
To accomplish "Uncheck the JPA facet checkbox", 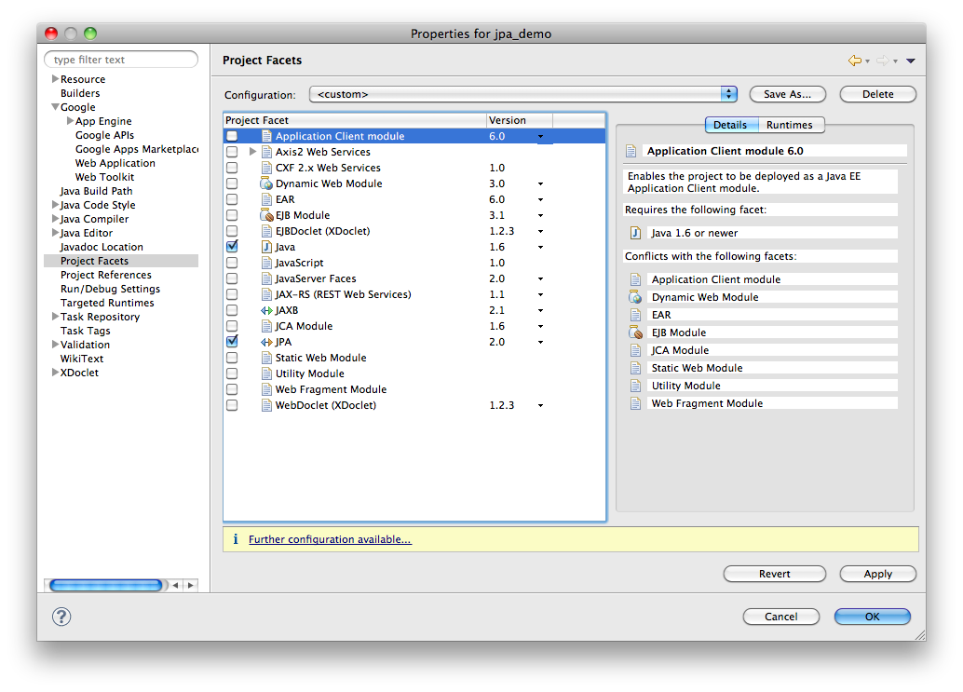I will point(232,342).
